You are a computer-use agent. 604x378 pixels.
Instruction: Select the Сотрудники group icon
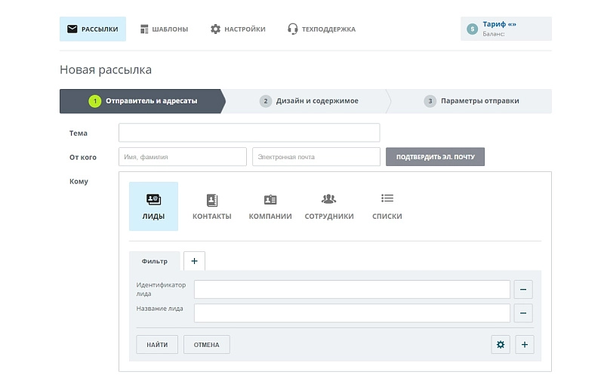[x=329, y=200]
